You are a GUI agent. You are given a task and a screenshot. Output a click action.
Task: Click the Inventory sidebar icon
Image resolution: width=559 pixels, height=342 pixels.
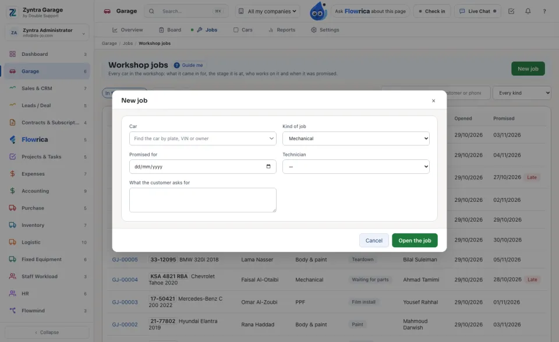tap(12, 225)
